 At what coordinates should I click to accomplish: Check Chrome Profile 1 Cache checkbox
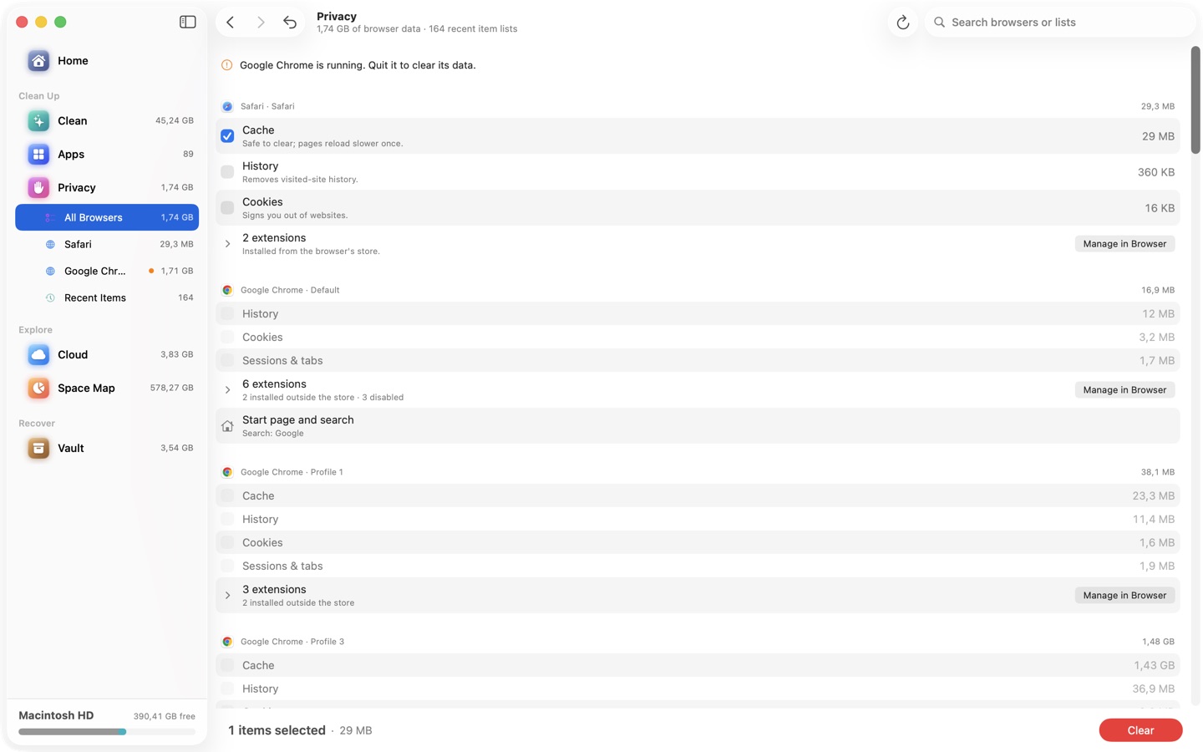click(x=227, y=496)
